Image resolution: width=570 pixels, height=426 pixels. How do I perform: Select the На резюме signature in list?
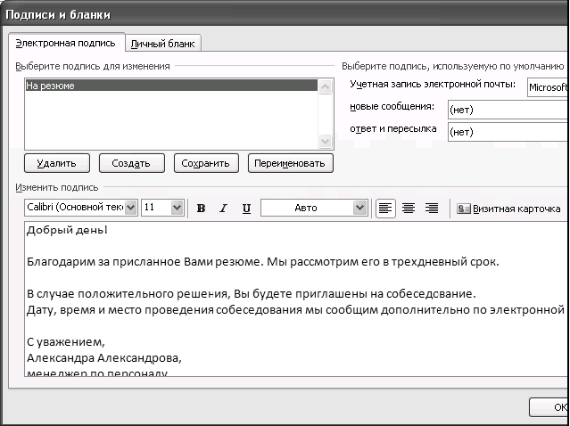point(169,86)
